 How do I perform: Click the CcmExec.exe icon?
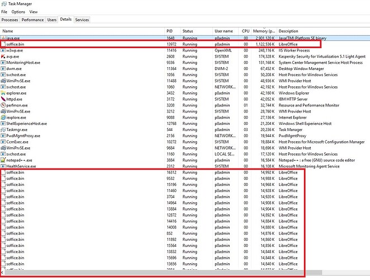pyautogui.click(x=3, y=142)
